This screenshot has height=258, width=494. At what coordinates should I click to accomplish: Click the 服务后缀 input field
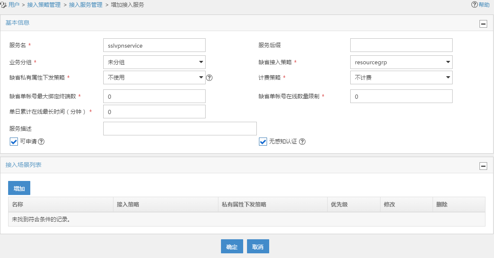[x=401, y=45]
